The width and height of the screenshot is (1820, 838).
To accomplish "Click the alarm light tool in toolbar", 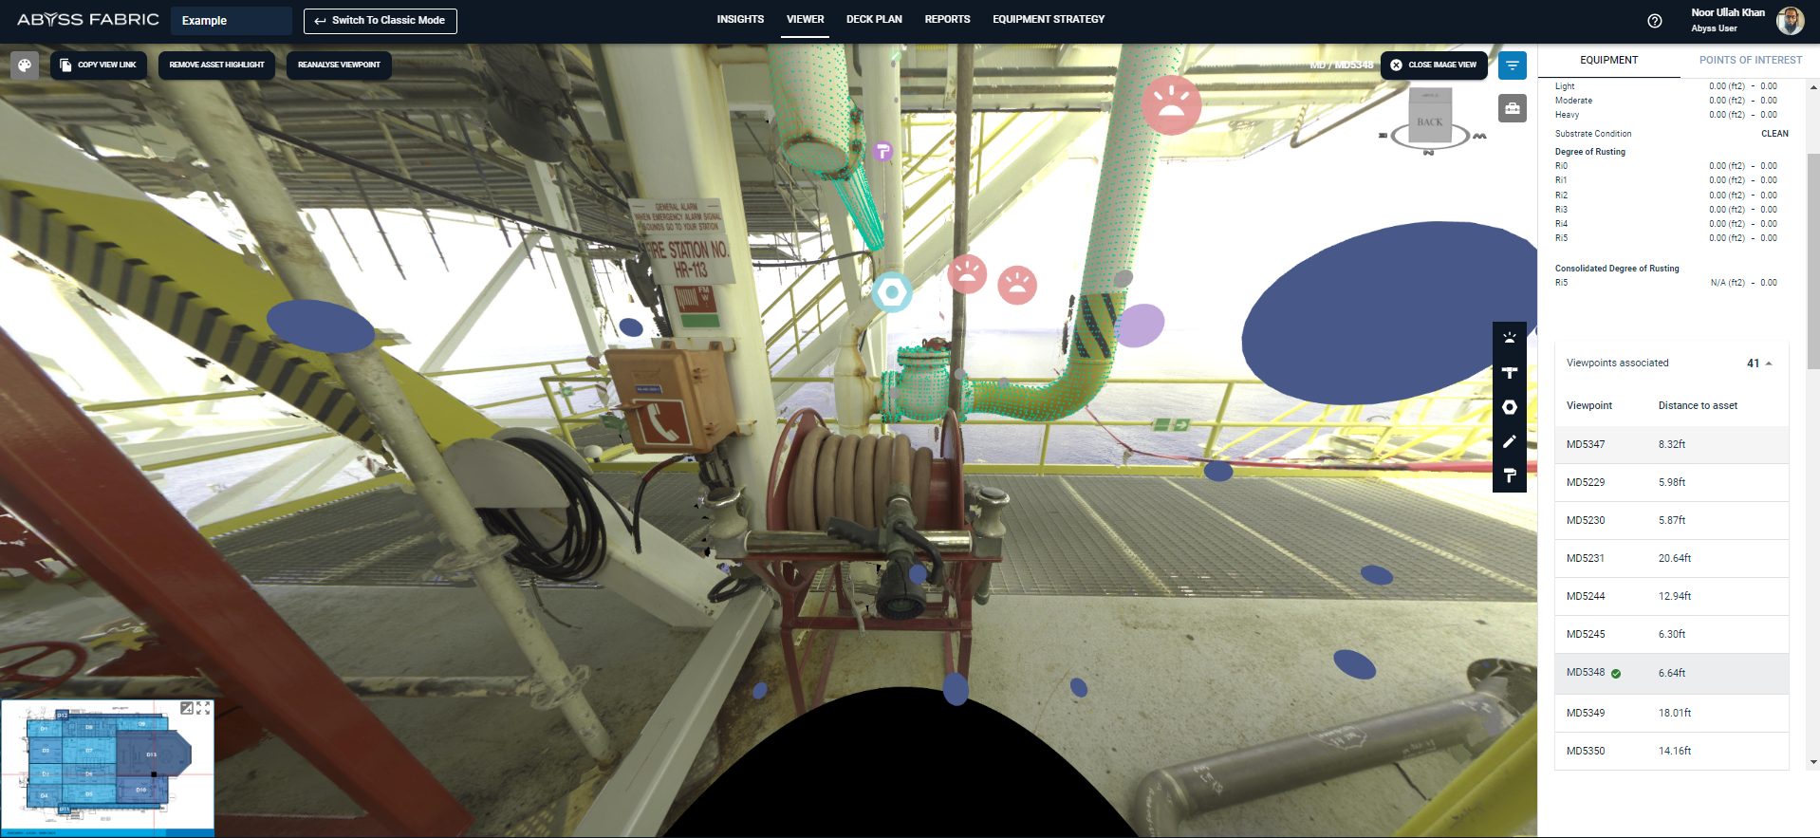I will pyautogui.click(x=1509, y=338).
